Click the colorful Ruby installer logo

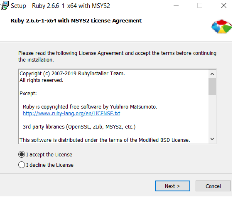(x=221, y=26)
